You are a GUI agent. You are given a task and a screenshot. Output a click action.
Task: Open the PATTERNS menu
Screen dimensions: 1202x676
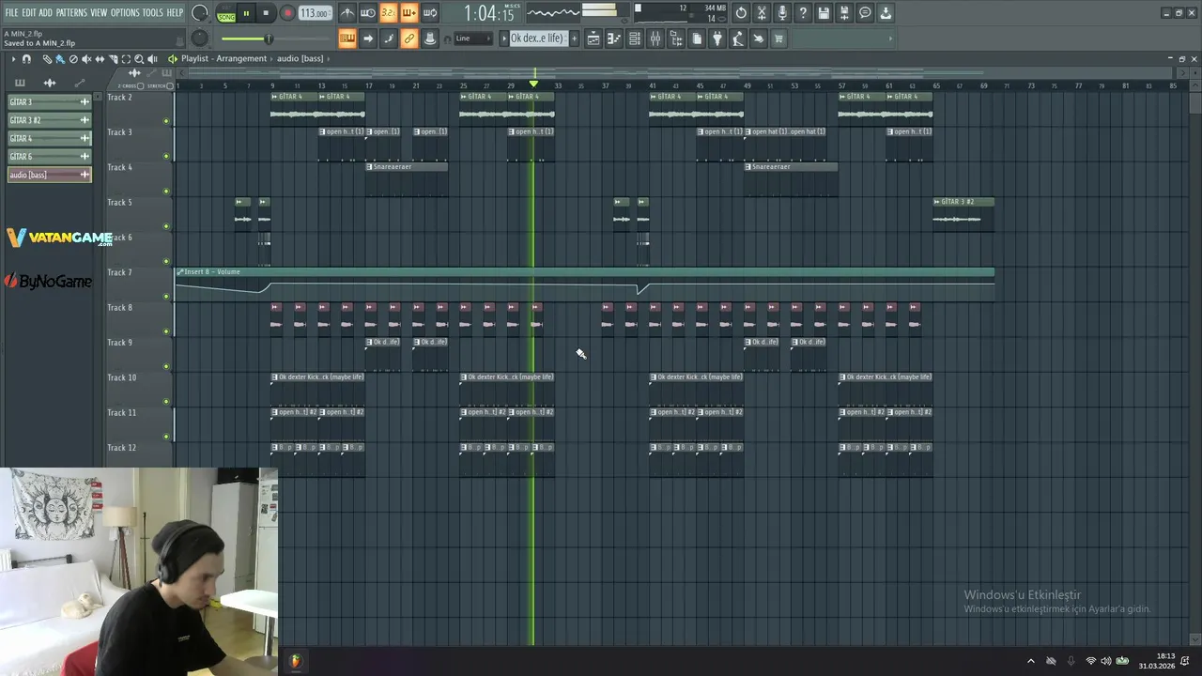71,13
